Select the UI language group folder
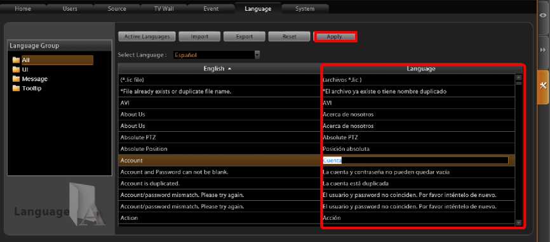The image size is (550, 242). (x=25, y=70)
